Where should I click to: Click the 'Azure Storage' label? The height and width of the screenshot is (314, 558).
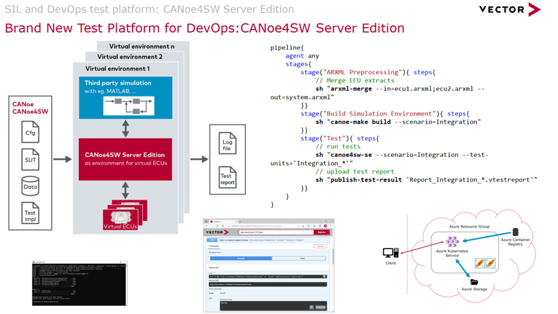click(474, 289)
